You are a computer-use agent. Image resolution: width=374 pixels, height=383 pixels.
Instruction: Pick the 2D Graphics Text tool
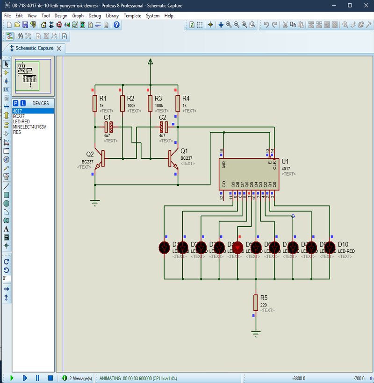(x=7, y=229)
